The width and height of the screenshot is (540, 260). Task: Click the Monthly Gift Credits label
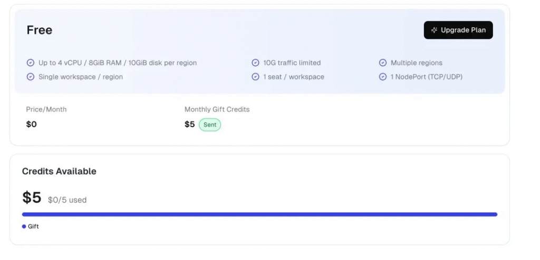tap(217, 110)
